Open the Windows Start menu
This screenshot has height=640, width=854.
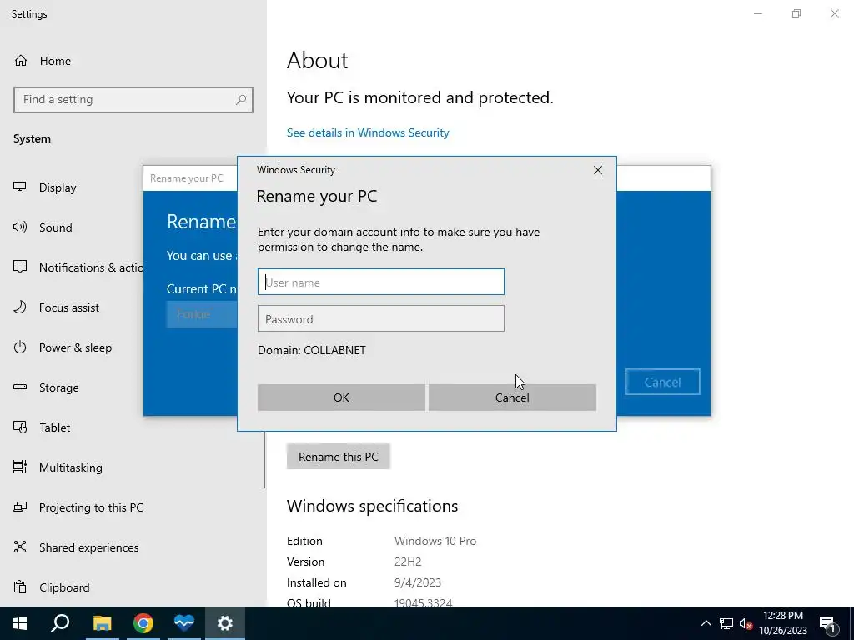pos(20,623)
